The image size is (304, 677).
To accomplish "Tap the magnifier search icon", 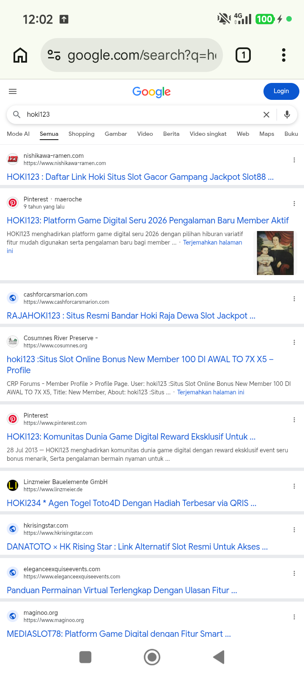I will pos(17,114).
